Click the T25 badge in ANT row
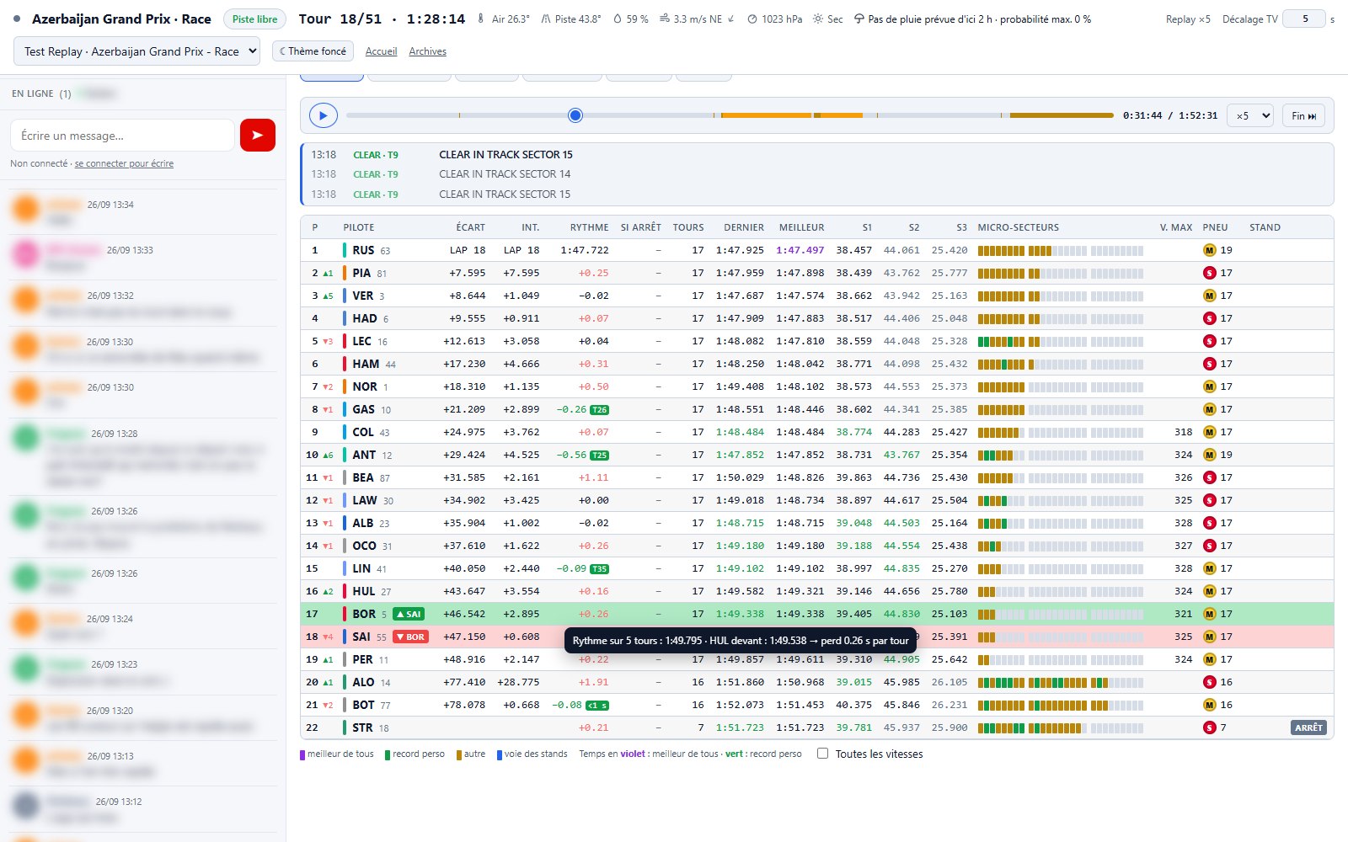 [x=599, y=456]
